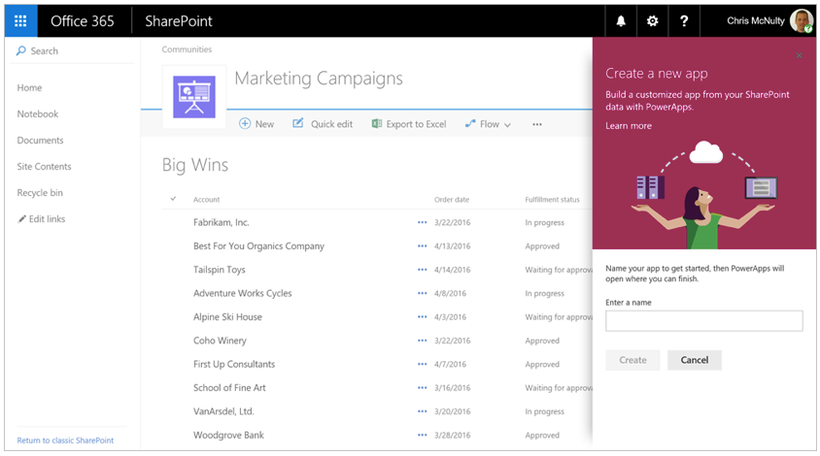Open the settings gear menu
The height and width of the screenshot is (456, 820).
point(652,20)
